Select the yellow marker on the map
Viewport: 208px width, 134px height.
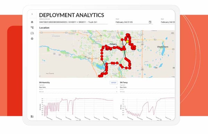[127, 42]
